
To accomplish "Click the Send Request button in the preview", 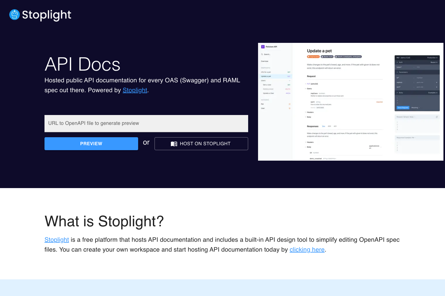I will [x=403, y=108].
